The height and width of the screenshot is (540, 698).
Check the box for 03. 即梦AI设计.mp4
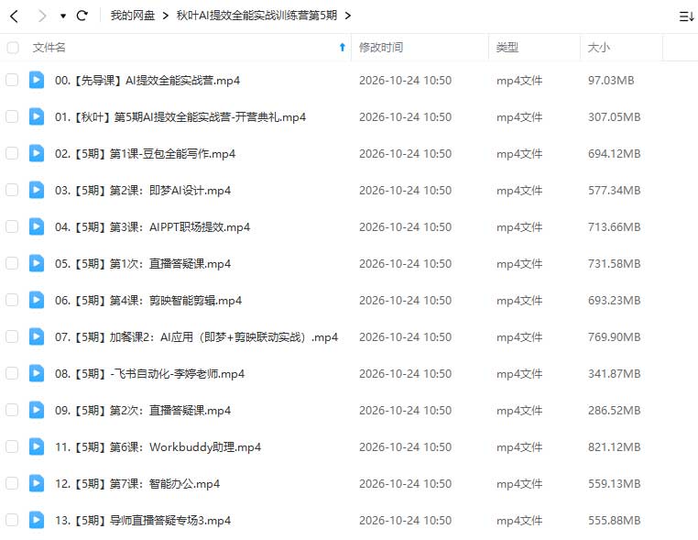12,191
